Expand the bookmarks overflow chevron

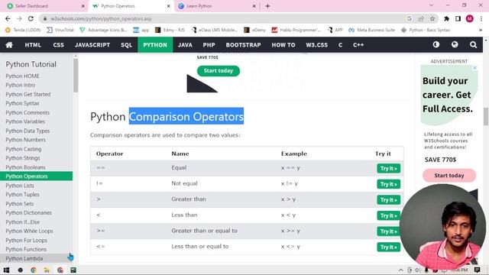pos(481,30)
